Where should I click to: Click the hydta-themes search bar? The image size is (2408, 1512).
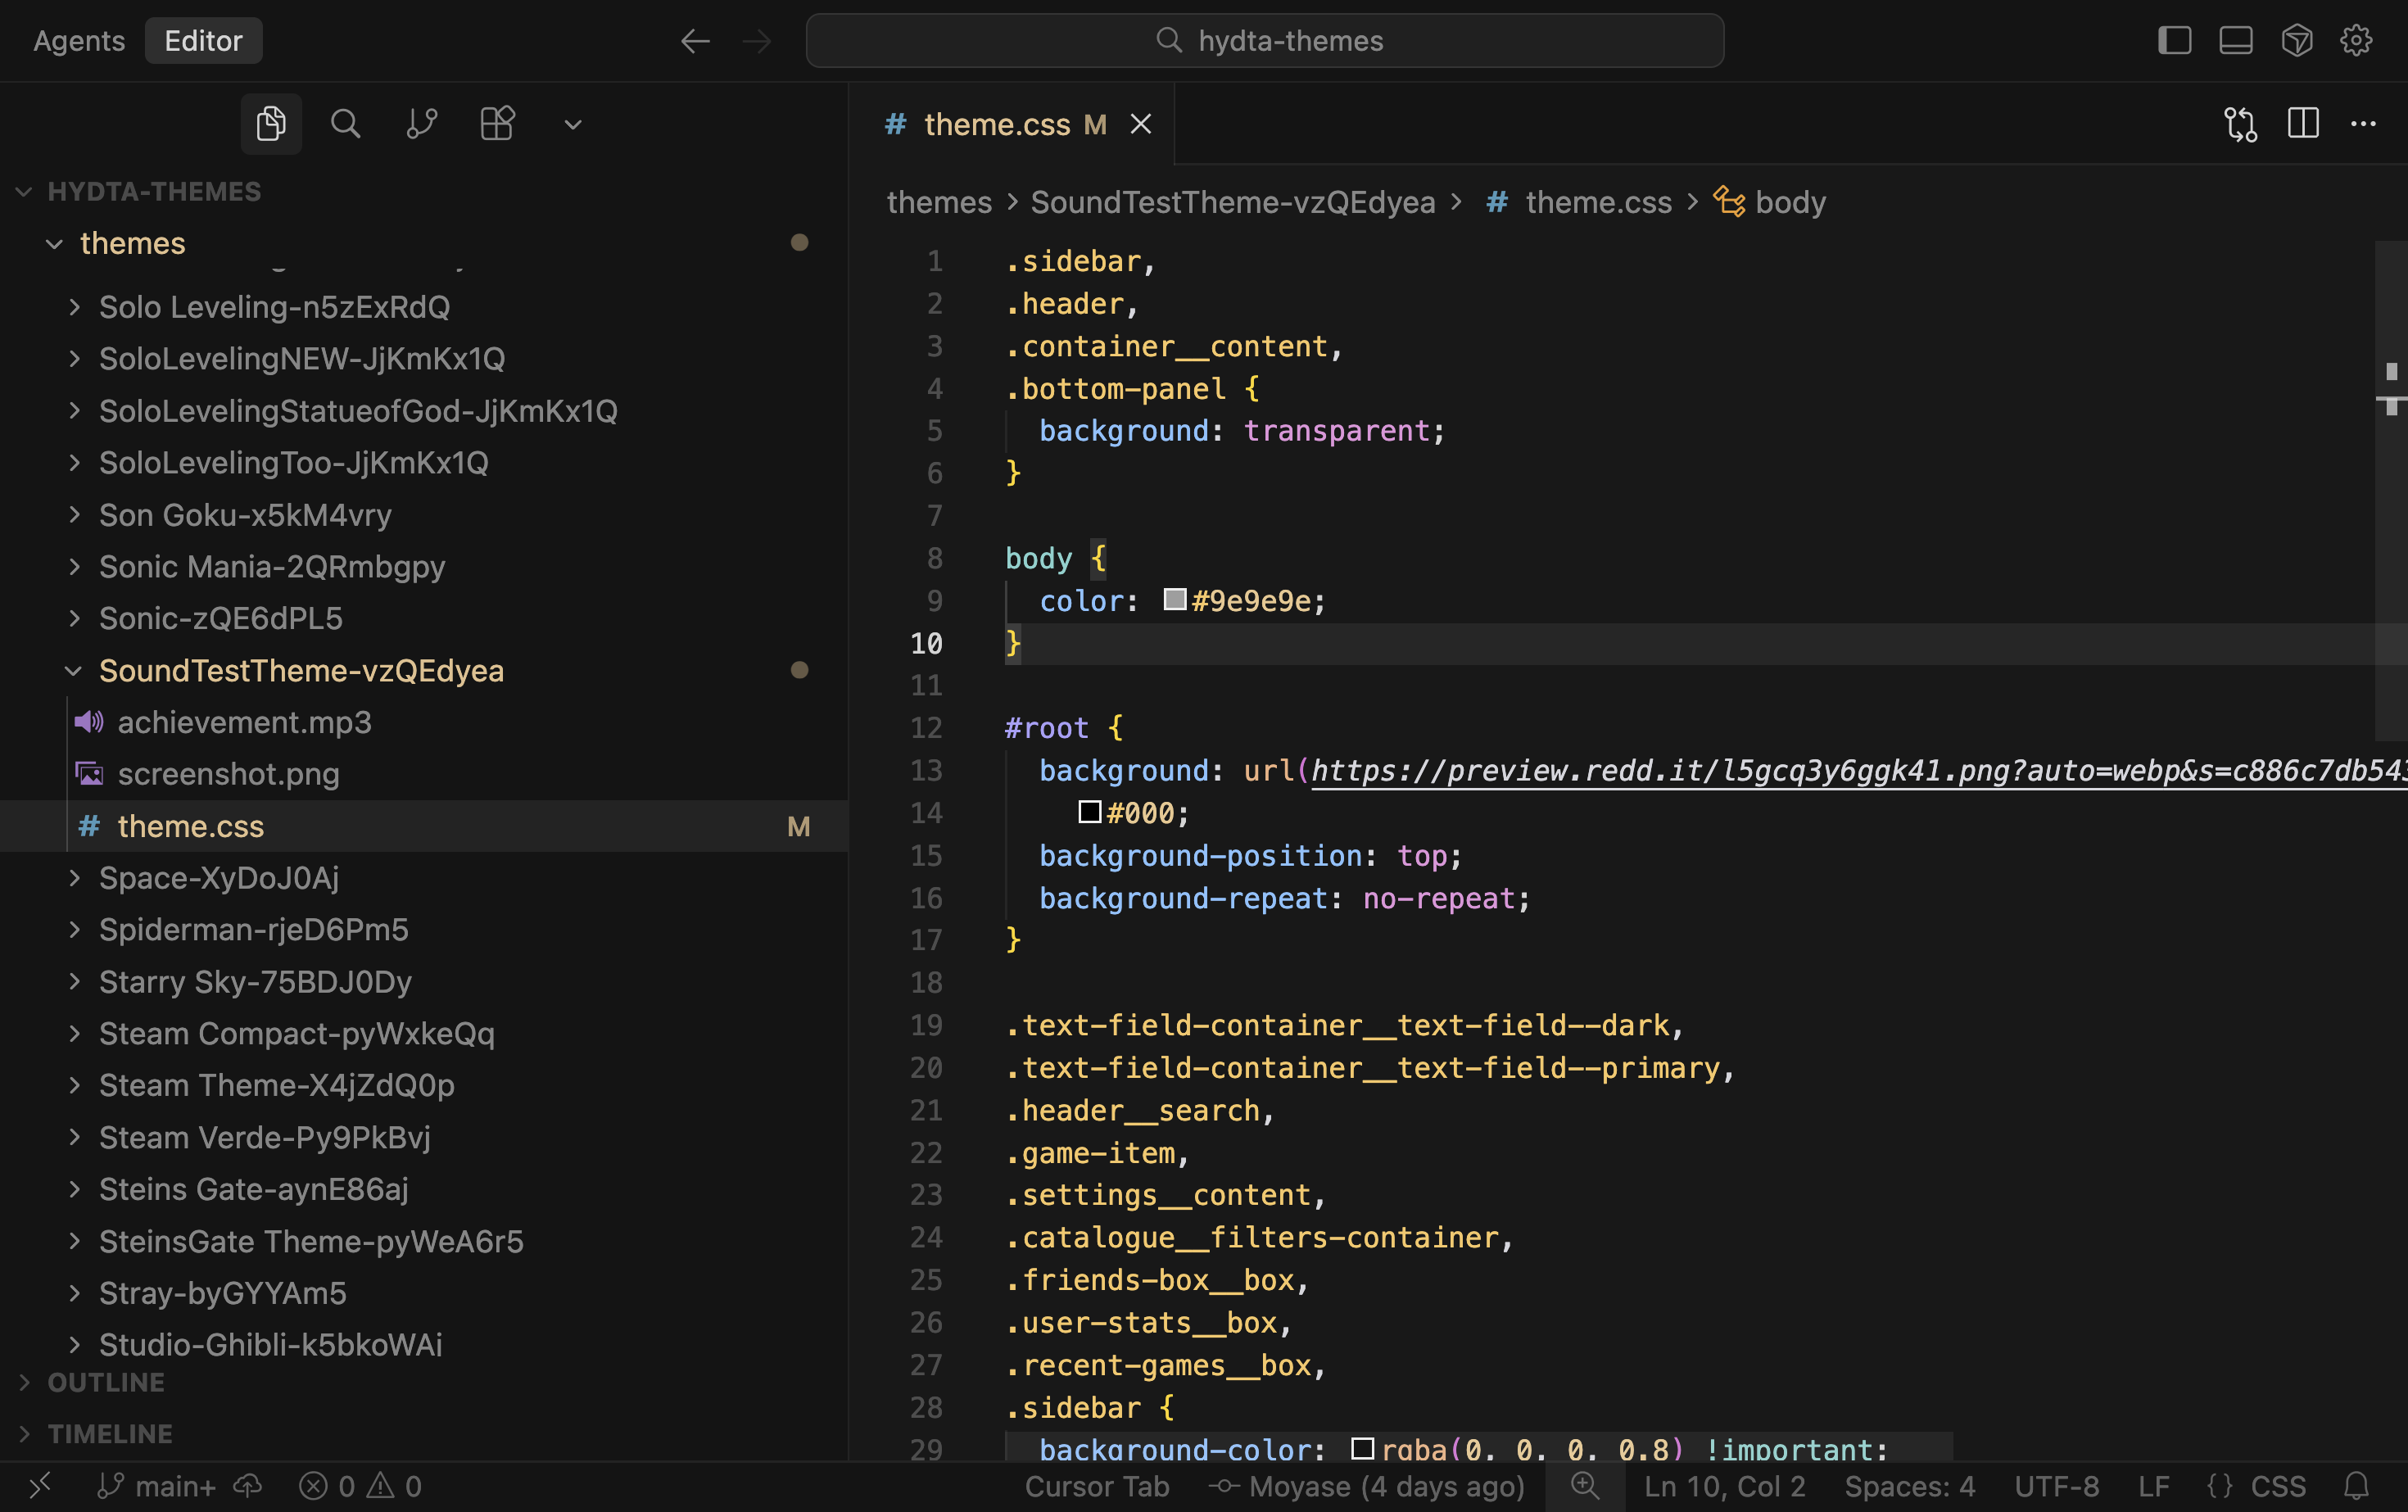1264,40
